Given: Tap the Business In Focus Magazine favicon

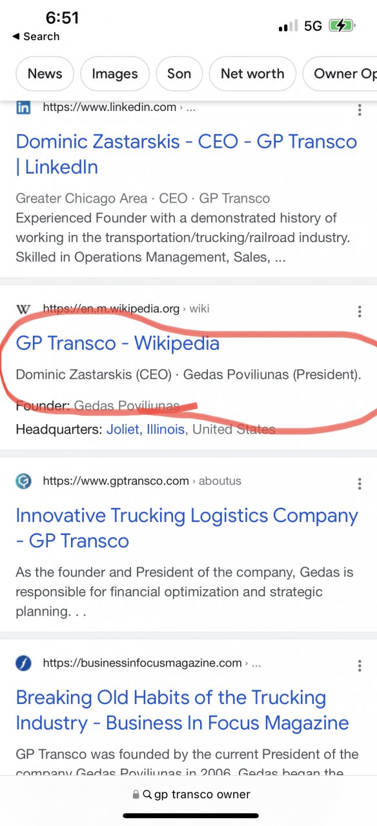Looking at the screenshot, I should click(23, 663).
